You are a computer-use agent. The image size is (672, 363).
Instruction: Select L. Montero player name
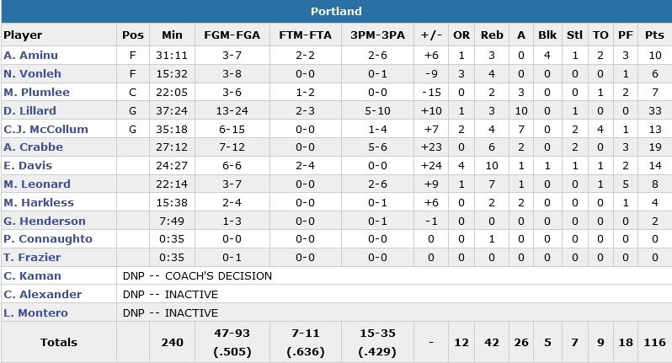coord(35,313)
